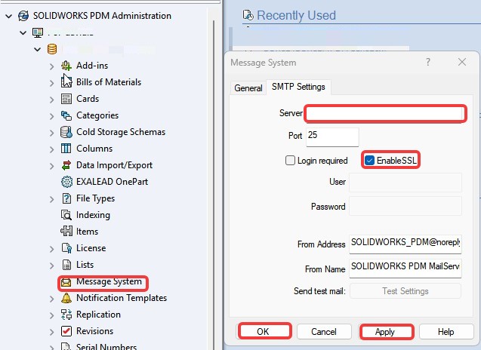
Task: Expand the Columns node
Action: 51,149
